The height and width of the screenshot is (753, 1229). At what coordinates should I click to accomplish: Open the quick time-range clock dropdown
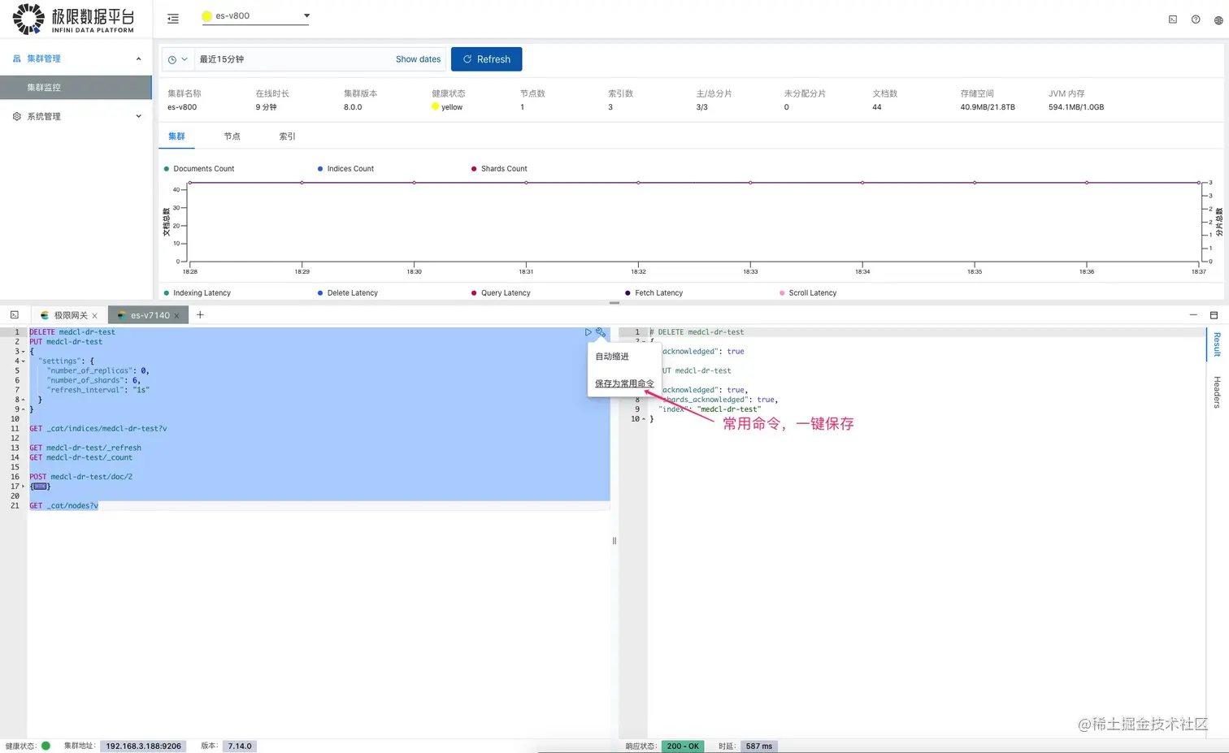(178, 59)
